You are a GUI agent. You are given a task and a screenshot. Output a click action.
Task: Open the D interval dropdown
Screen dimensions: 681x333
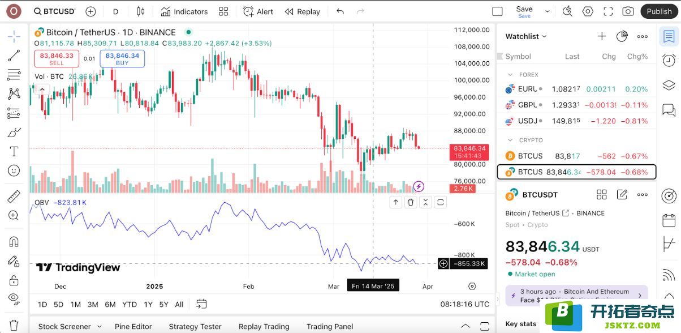[115, 11]
